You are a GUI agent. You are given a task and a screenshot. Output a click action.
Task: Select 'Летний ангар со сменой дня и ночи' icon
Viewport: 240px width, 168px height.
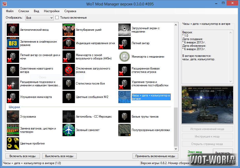pos(13,57)
